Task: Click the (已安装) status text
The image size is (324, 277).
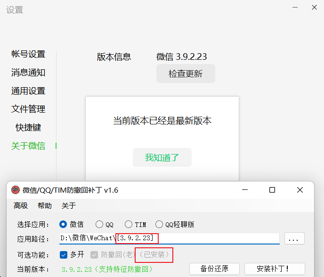Action: coord(154,255)
